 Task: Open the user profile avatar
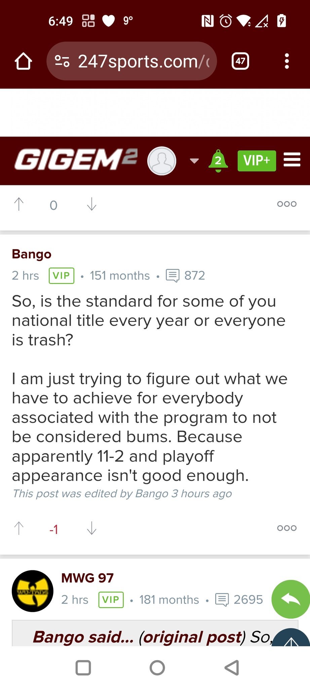click(162, 161)
